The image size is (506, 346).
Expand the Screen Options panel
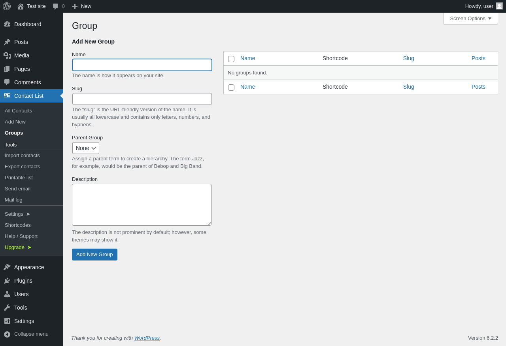(x=470, y=18)
